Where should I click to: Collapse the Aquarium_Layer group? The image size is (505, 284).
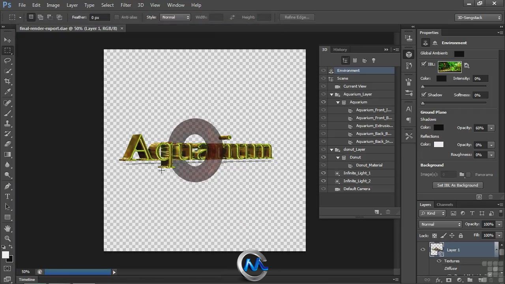click(x=331, y=94)
